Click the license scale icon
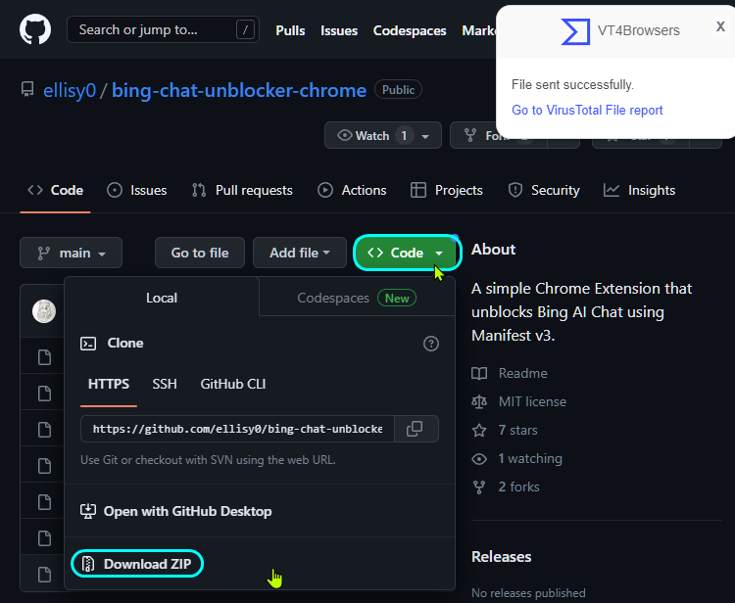Screen dimensions: 735x603 click(479, 401)
